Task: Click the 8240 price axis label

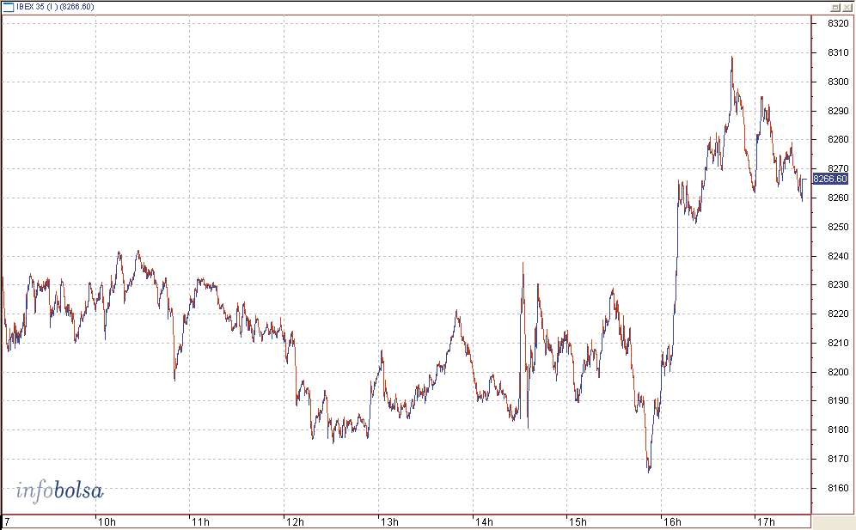Action: (838, 256)
